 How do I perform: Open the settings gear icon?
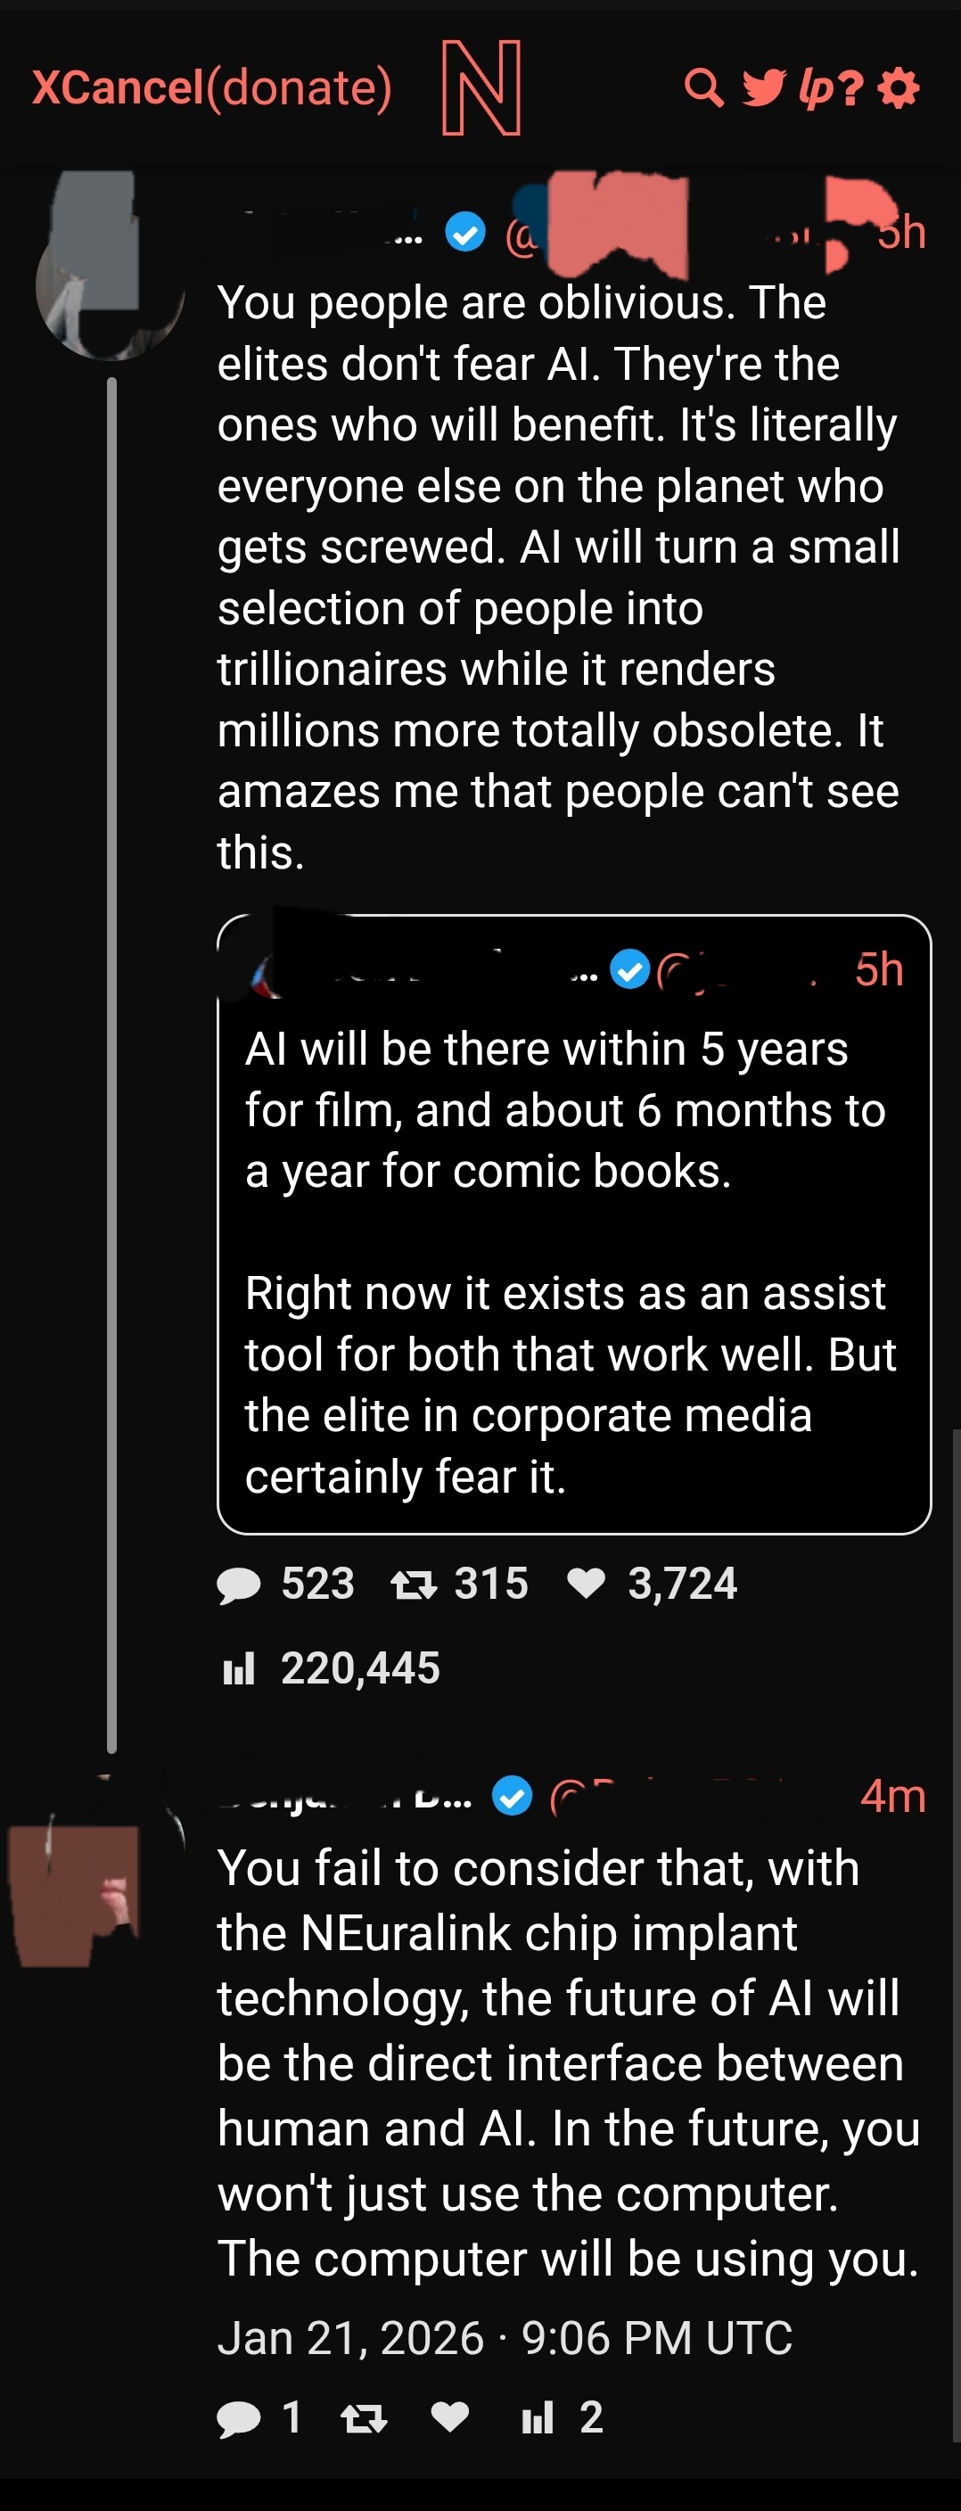pos(899,88)
